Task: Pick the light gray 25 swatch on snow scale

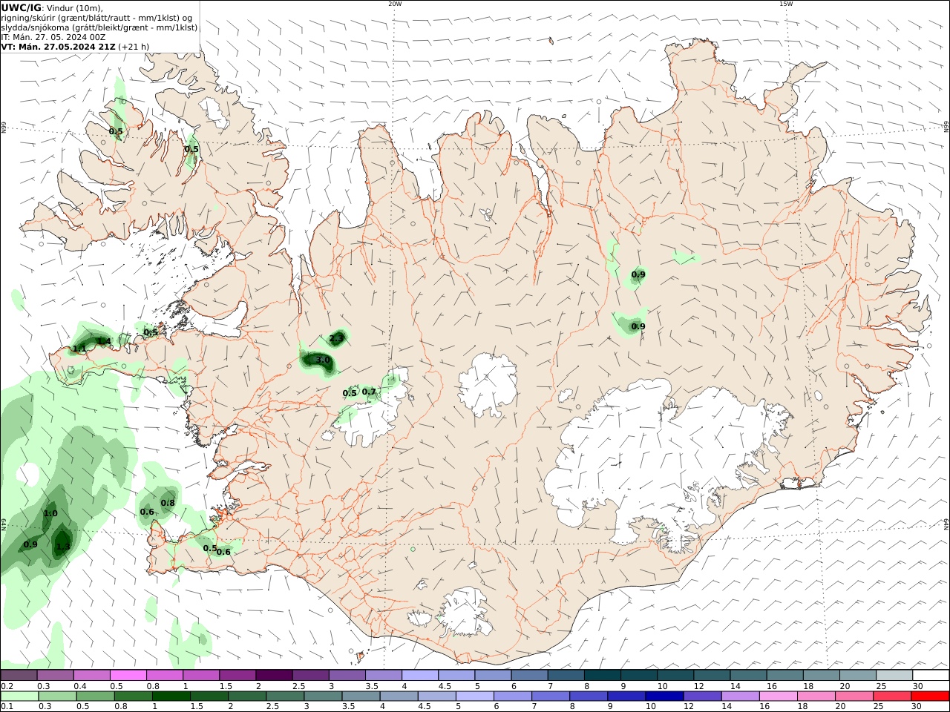Action: point(894,676)
